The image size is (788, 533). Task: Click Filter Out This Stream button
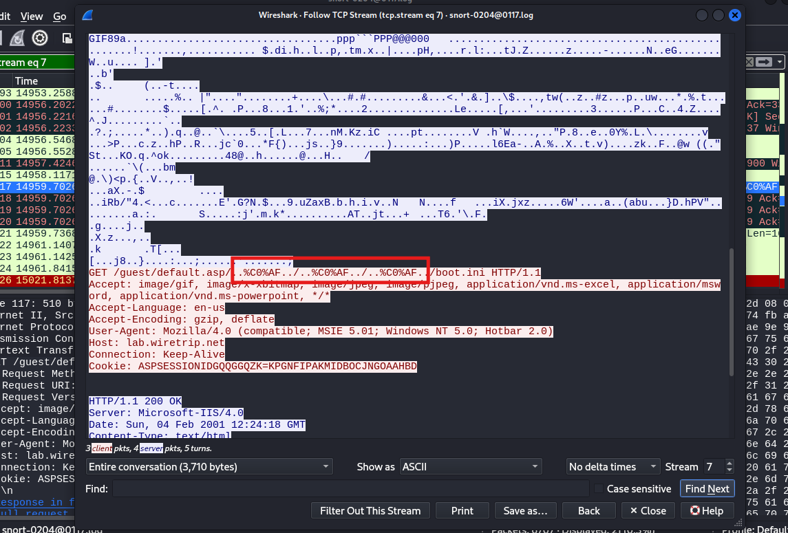tap(370, 511)
